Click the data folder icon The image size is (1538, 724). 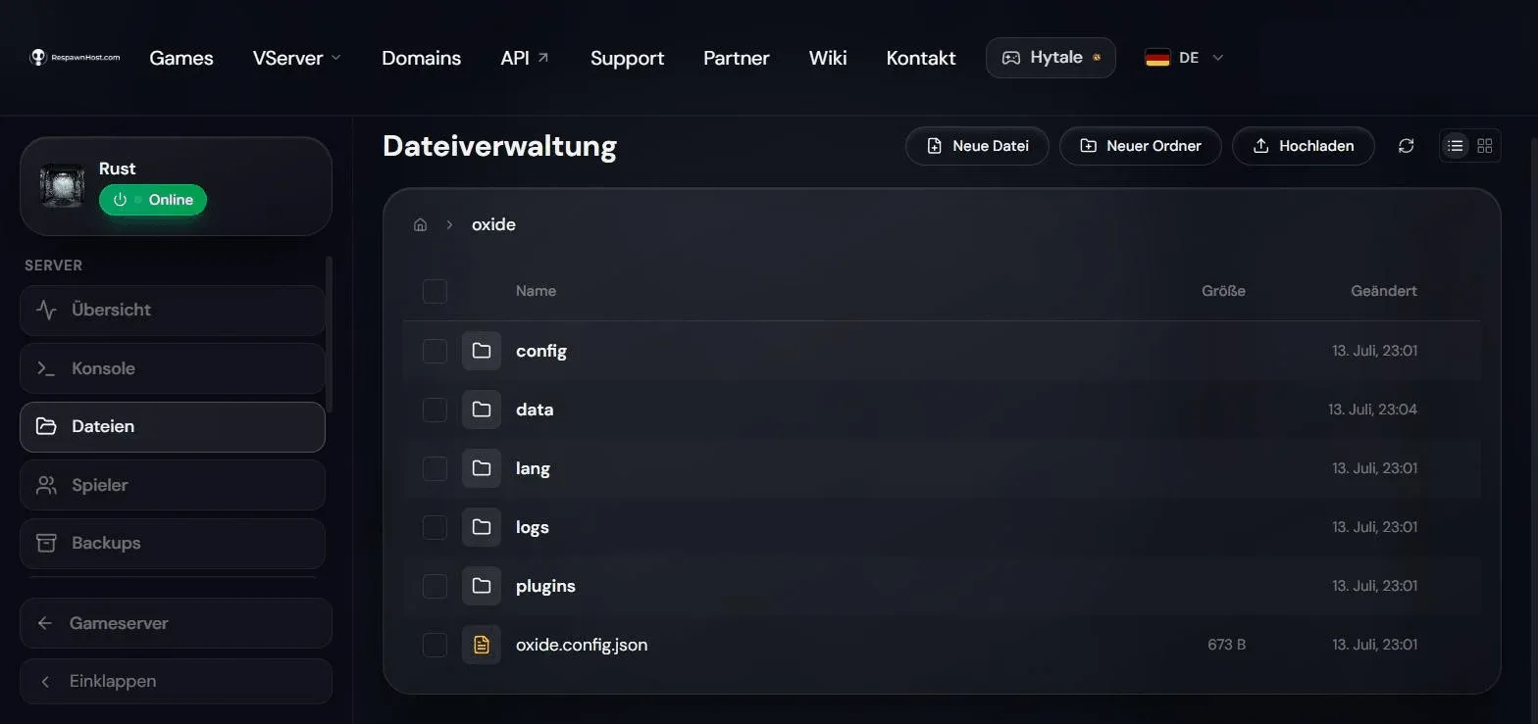pos(481,410)
